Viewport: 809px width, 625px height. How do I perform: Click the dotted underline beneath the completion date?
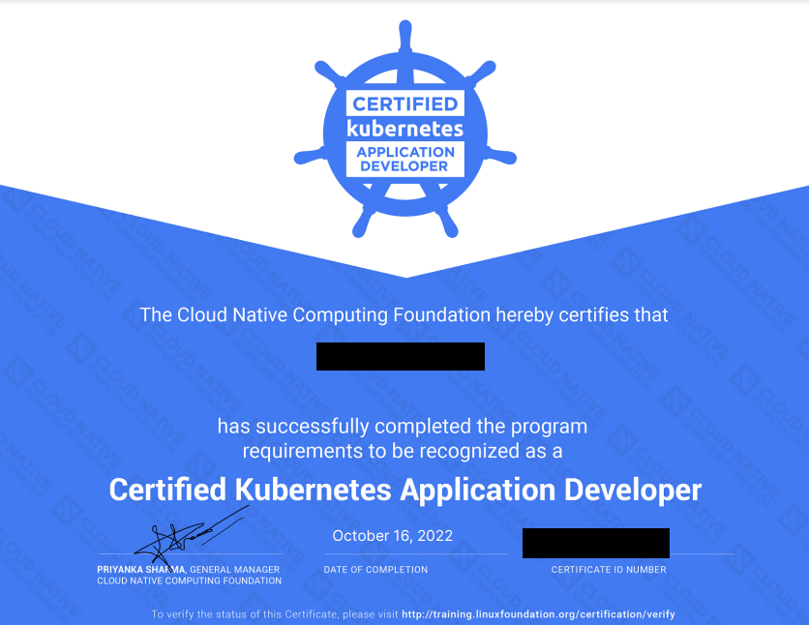416,552
